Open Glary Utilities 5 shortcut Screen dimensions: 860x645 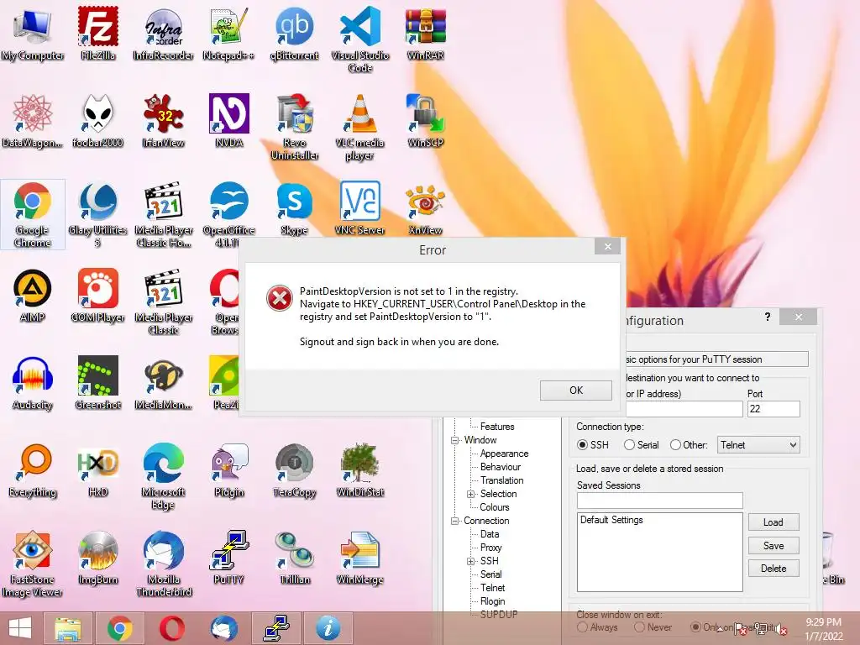tap(97, 214)
